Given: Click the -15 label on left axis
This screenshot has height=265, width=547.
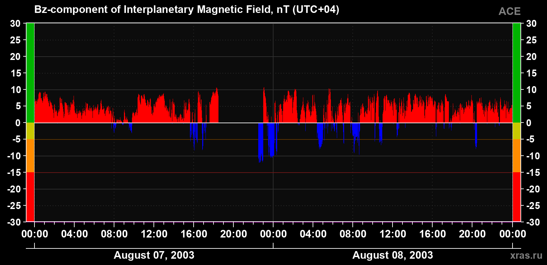Looking at the screenshot, I should tap(14, 173).
